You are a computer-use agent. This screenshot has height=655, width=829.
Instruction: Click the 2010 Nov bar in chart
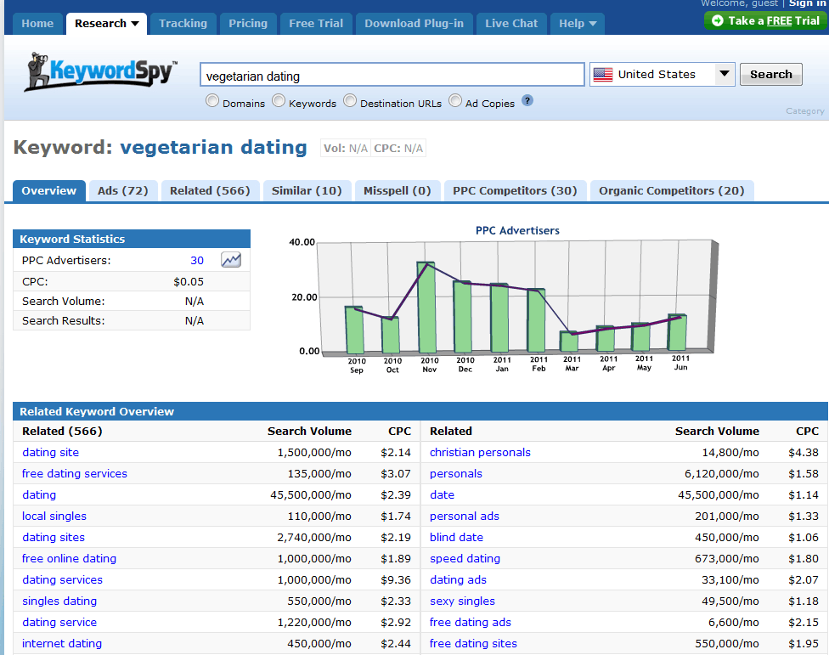[x=426, y=308]
